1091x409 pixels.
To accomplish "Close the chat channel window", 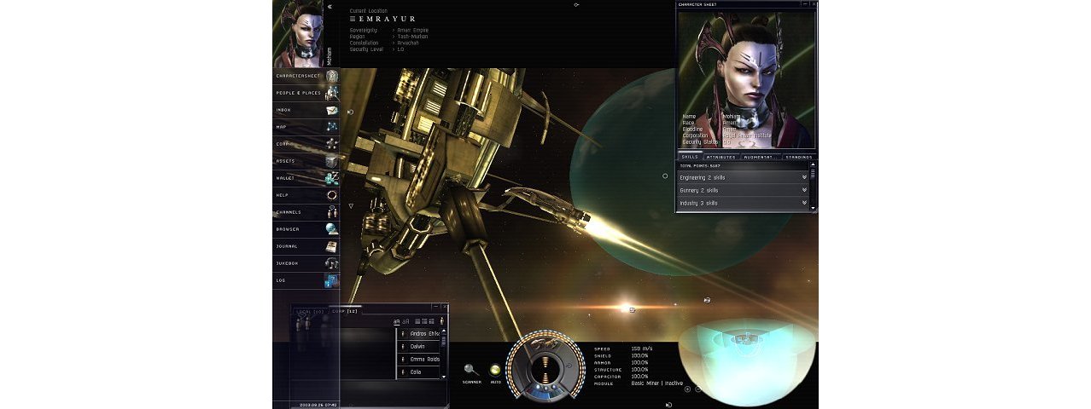I will [x=444, y=306].
